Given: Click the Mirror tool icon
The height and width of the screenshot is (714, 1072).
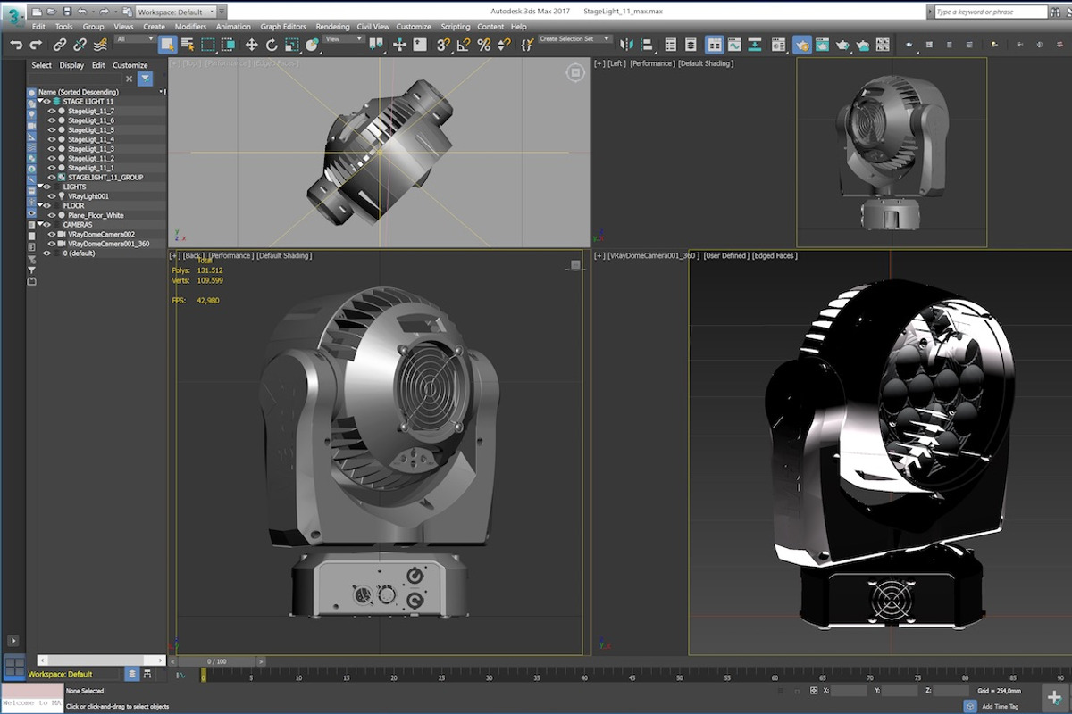Looking at the screenshot, I should click(626, 45).
